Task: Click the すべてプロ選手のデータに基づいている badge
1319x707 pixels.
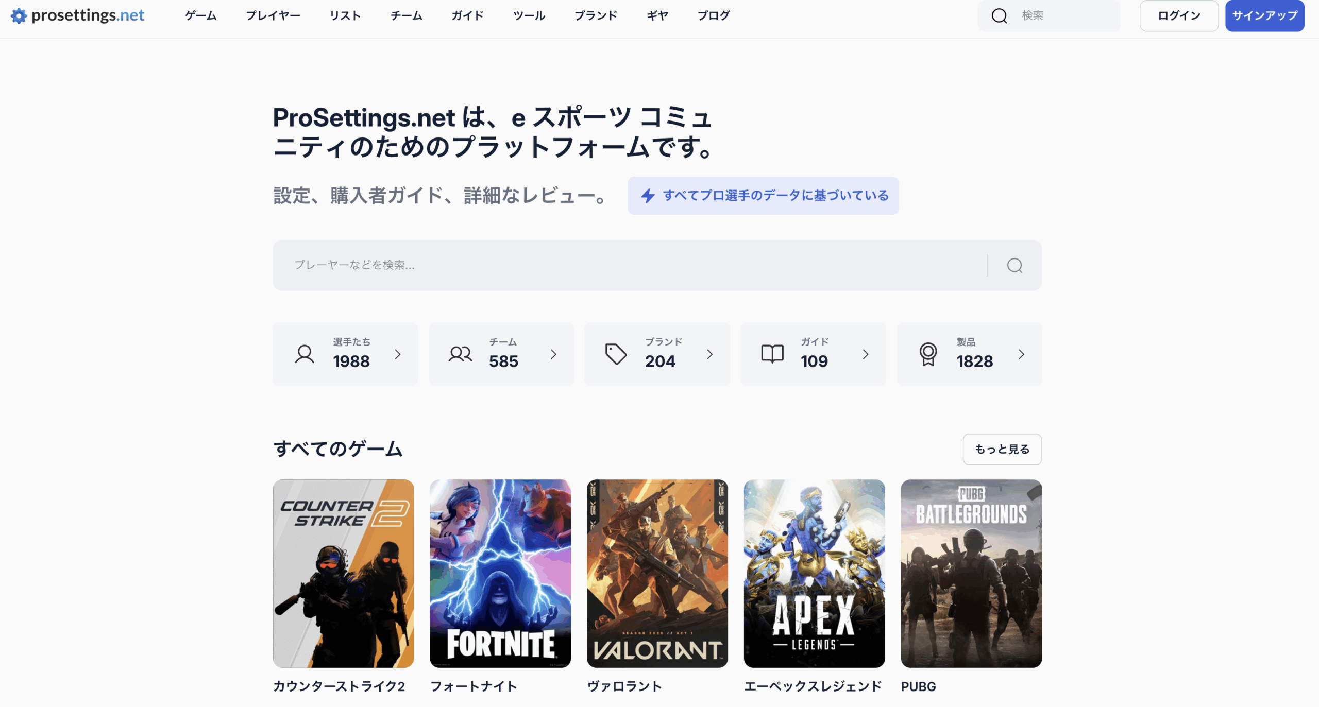Action: point(763,196)
